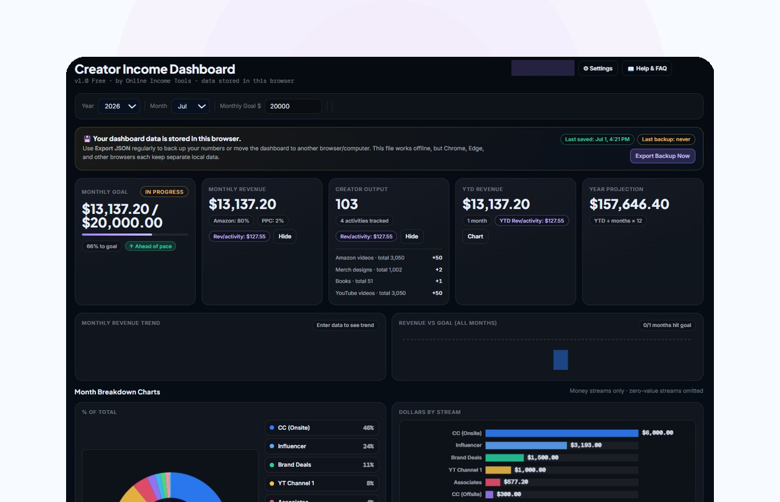The width and height of the screenshot is (780, 502).
Task: Expand the Month Jul dropdown
Action: click(x=190, y=106)
